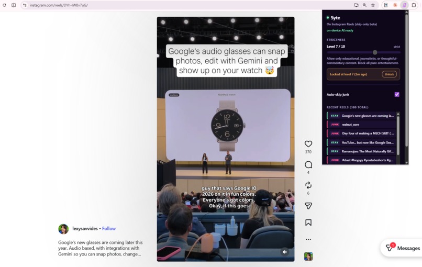
Task: Open the orange starburst extension icon
Action: 395,5
